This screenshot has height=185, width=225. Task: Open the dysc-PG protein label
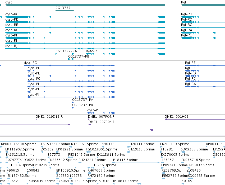click(x=30, y=63)
